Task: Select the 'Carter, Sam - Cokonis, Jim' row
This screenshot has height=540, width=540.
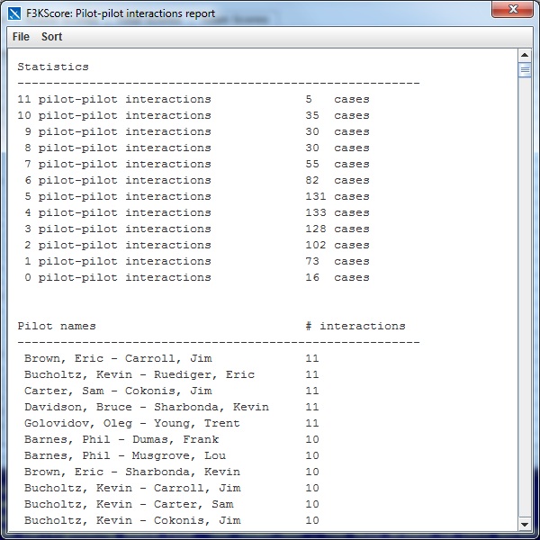Action: [x=118, y=391]
